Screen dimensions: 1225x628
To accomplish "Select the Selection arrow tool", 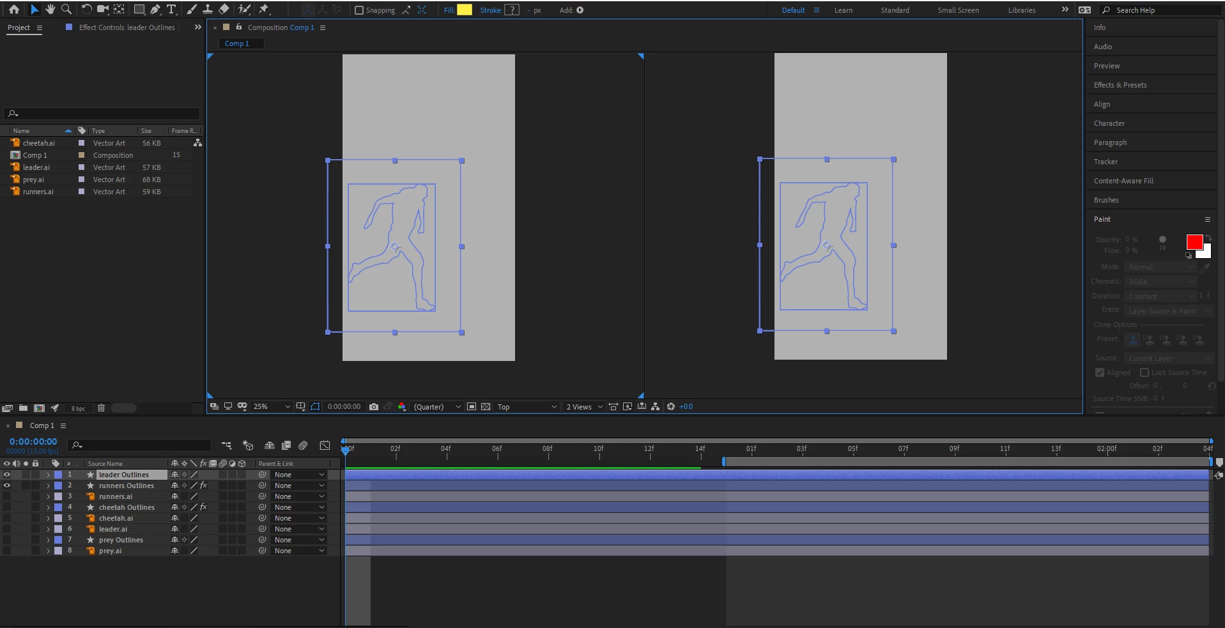I will (x=35, y=10).
